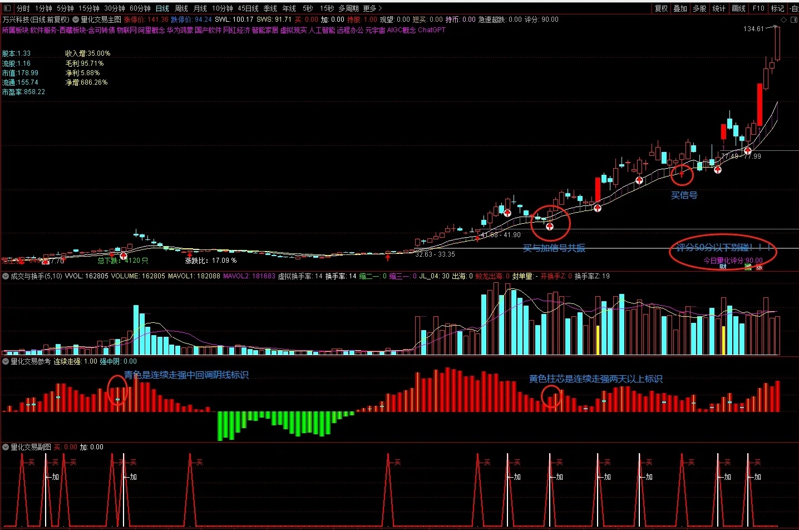
Task: Open the 量化交易主图 indicator dropdown
Action: [76, 19]
